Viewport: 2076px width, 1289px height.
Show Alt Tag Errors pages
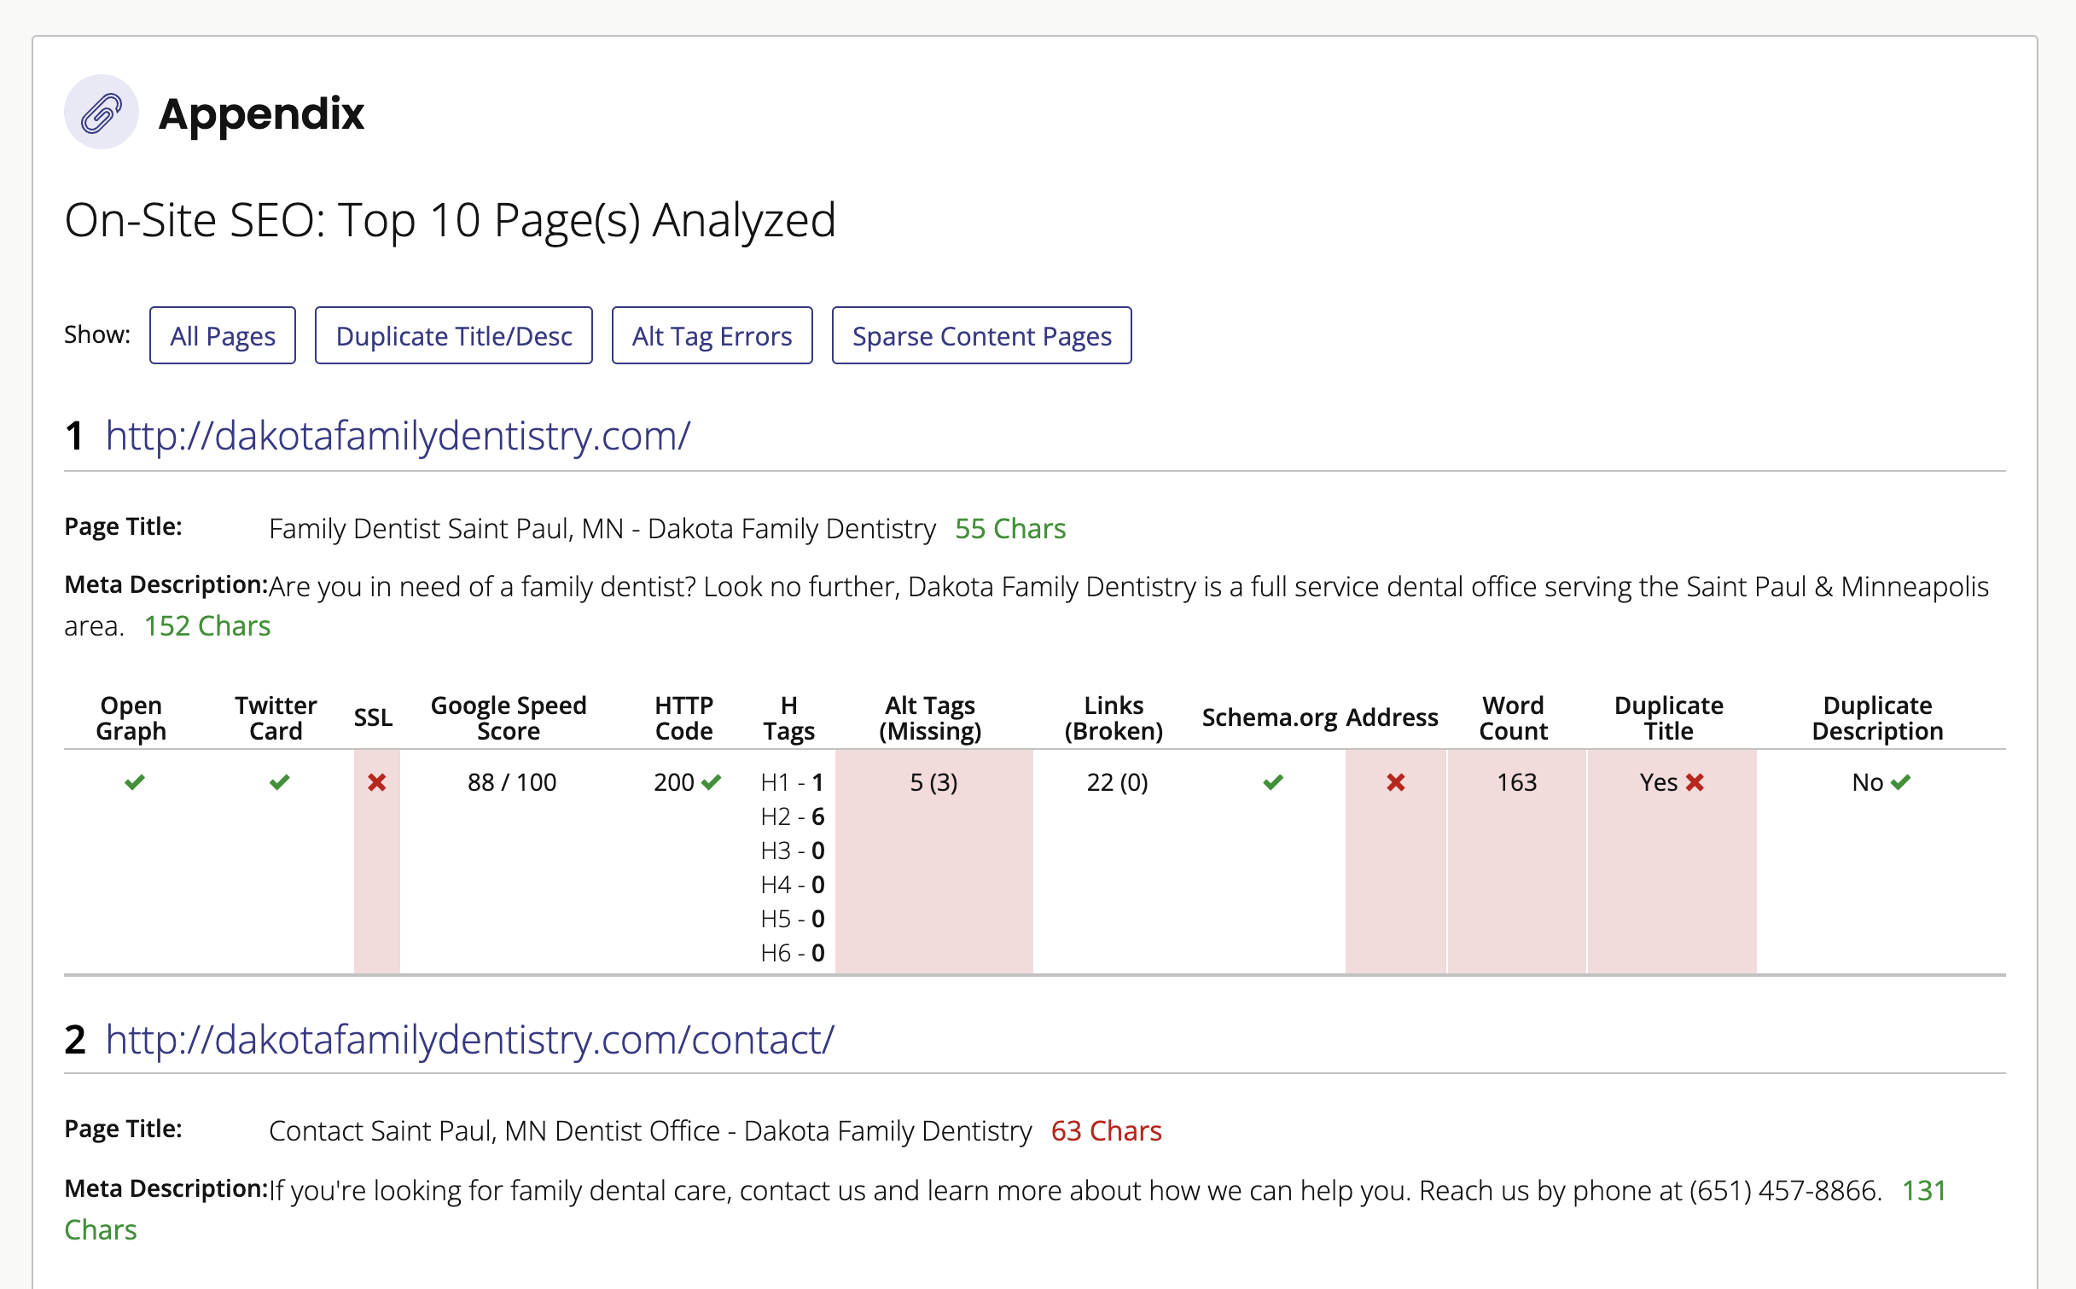point(712,335)
